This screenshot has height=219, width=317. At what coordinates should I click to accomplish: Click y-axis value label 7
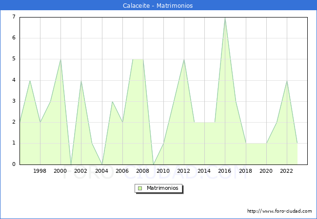(x=14, y=17)
